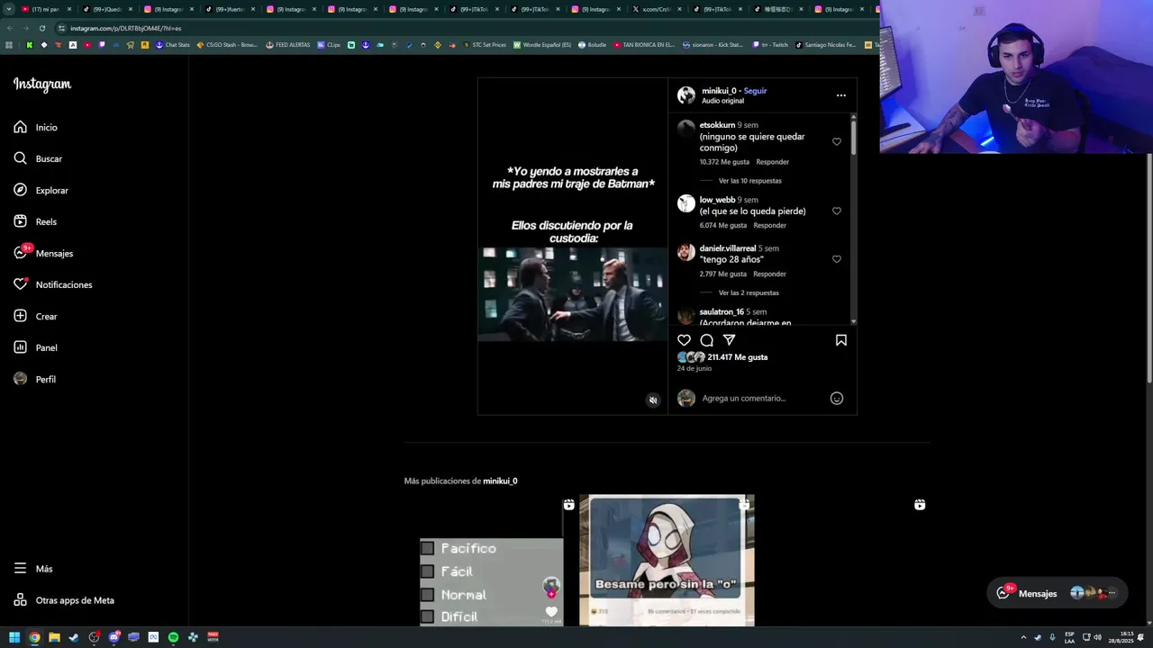This screenshot has width=1153, height=648.
Task: Open Chat Stats bookmark
Action: click(x=173, y=45)
